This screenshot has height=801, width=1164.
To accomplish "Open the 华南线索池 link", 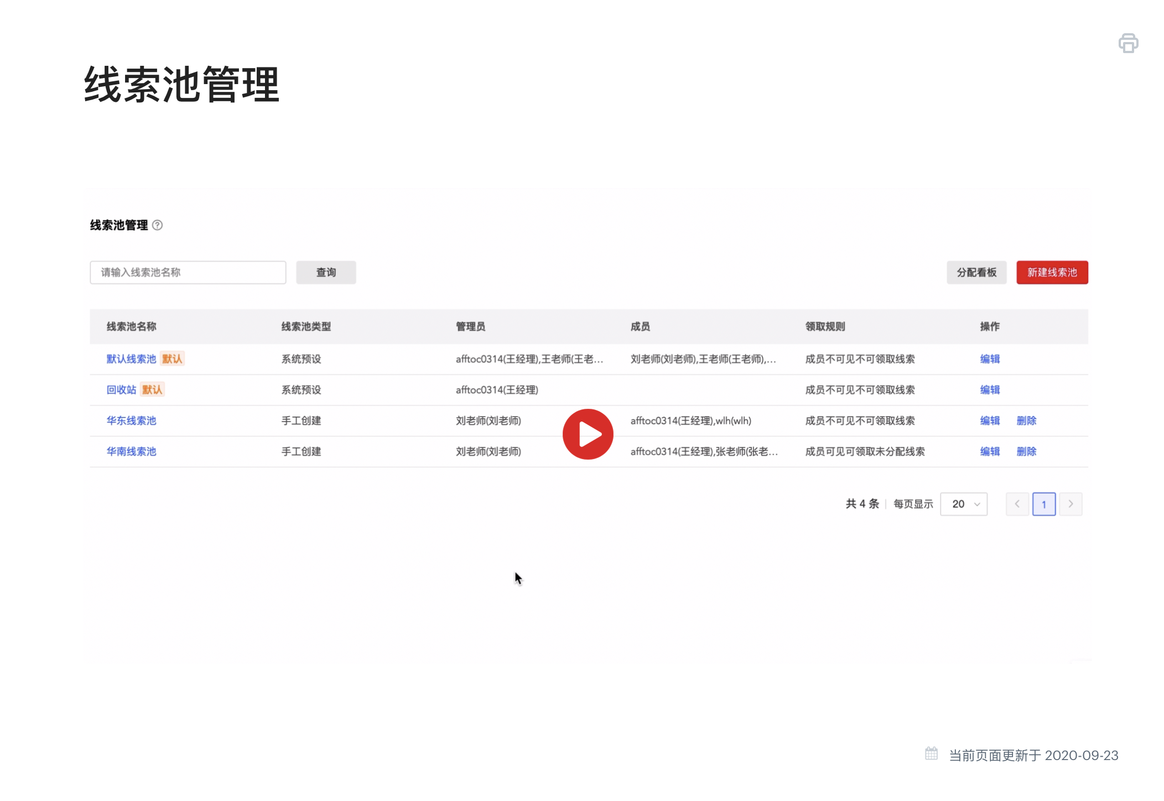I will [x=131, y=452].
